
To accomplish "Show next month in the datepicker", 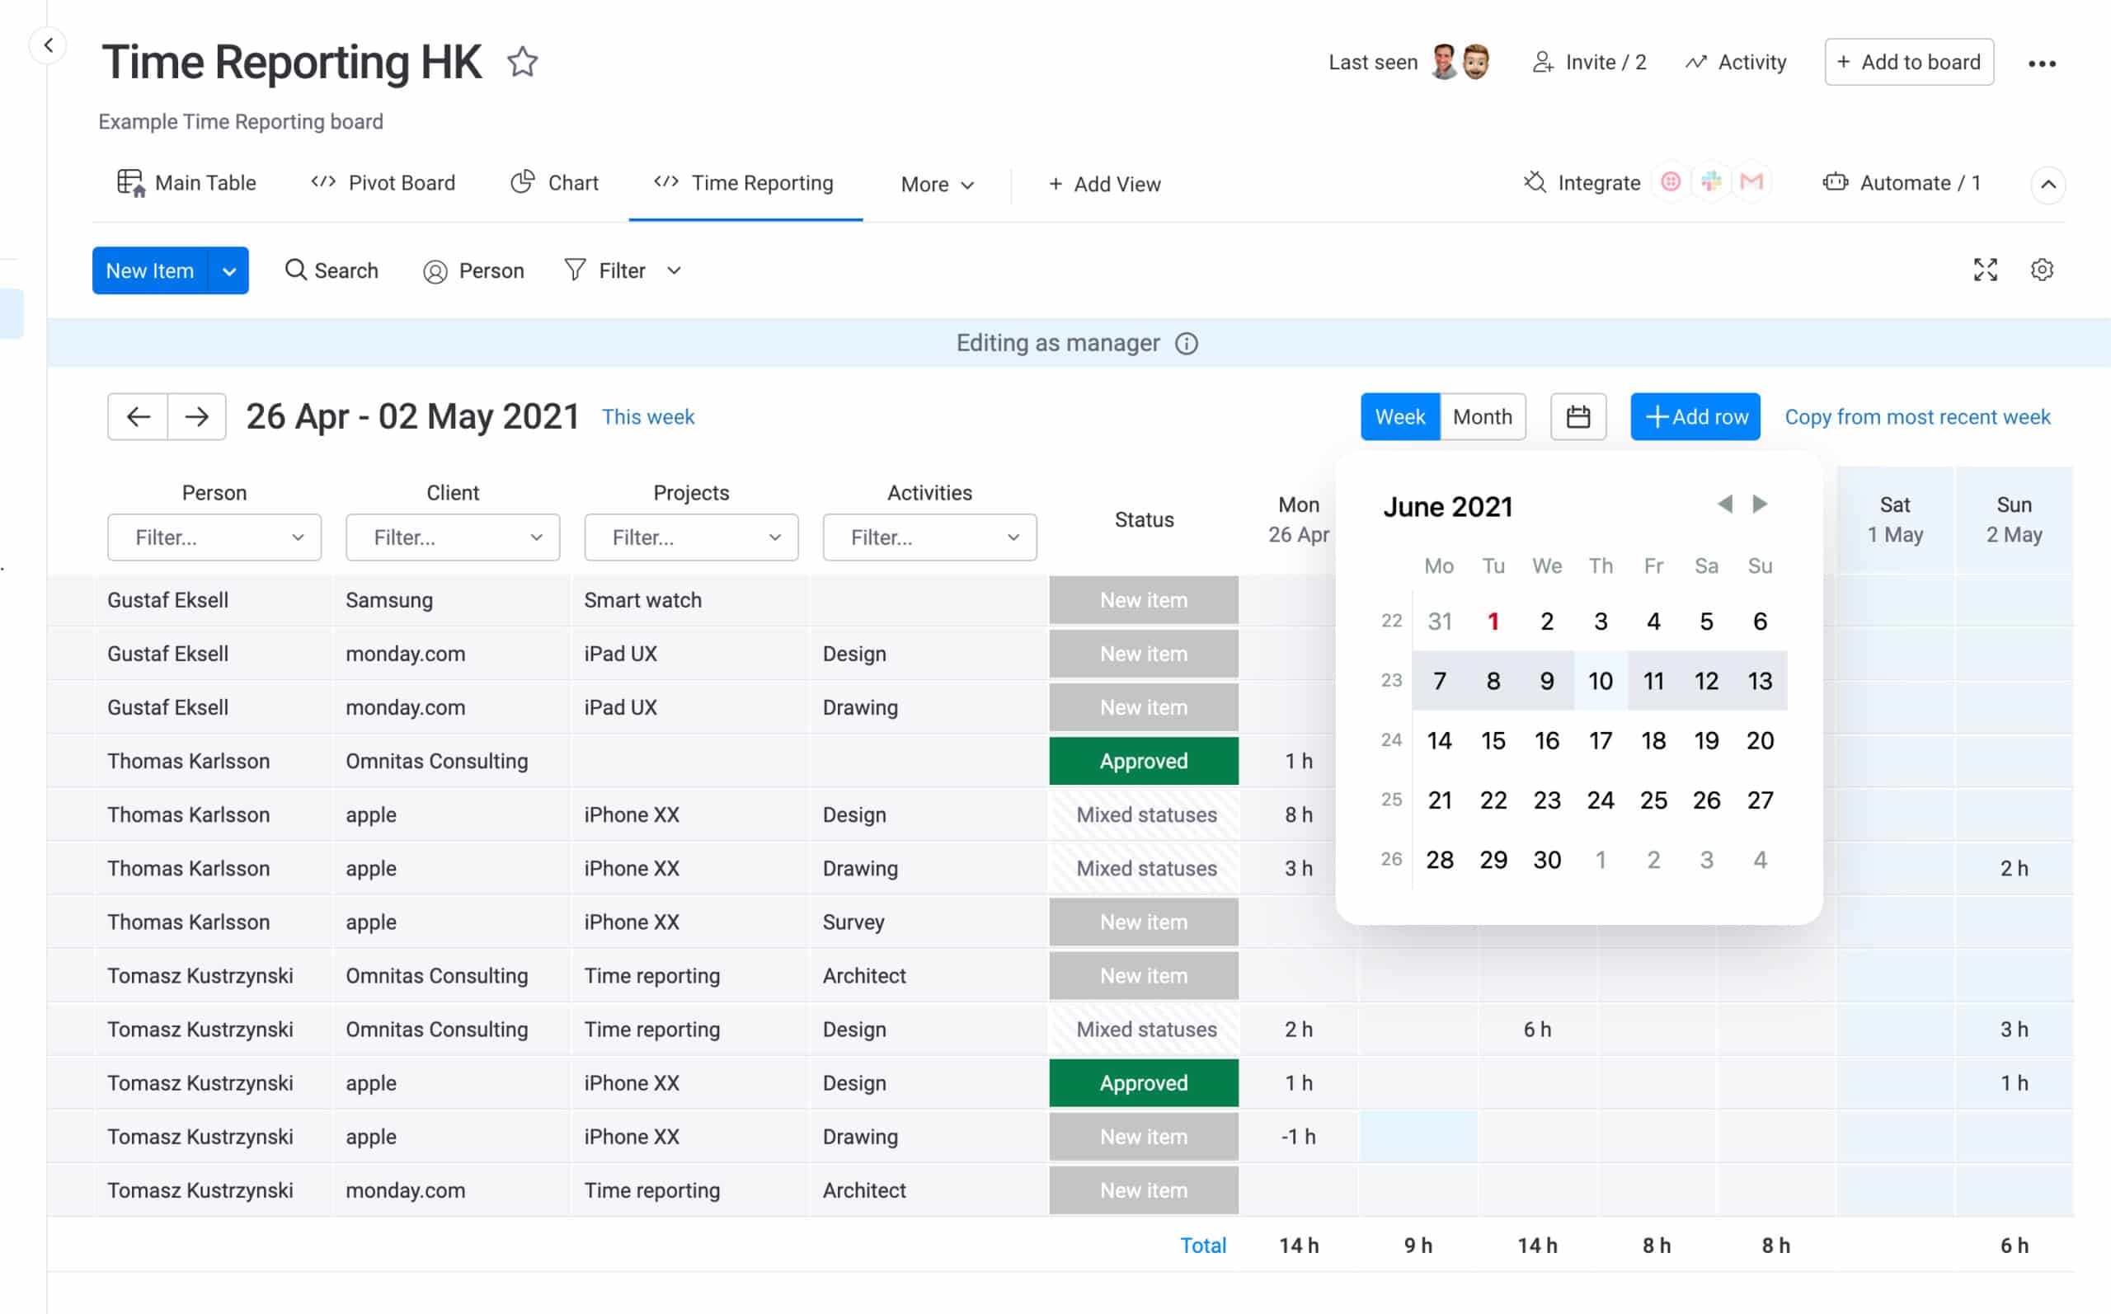I will 1760,504.
